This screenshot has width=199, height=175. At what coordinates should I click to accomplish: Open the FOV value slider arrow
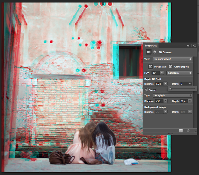coord(162,73)
